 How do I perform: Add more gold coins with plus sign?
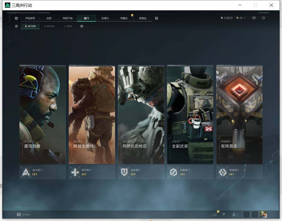point(245,18)
